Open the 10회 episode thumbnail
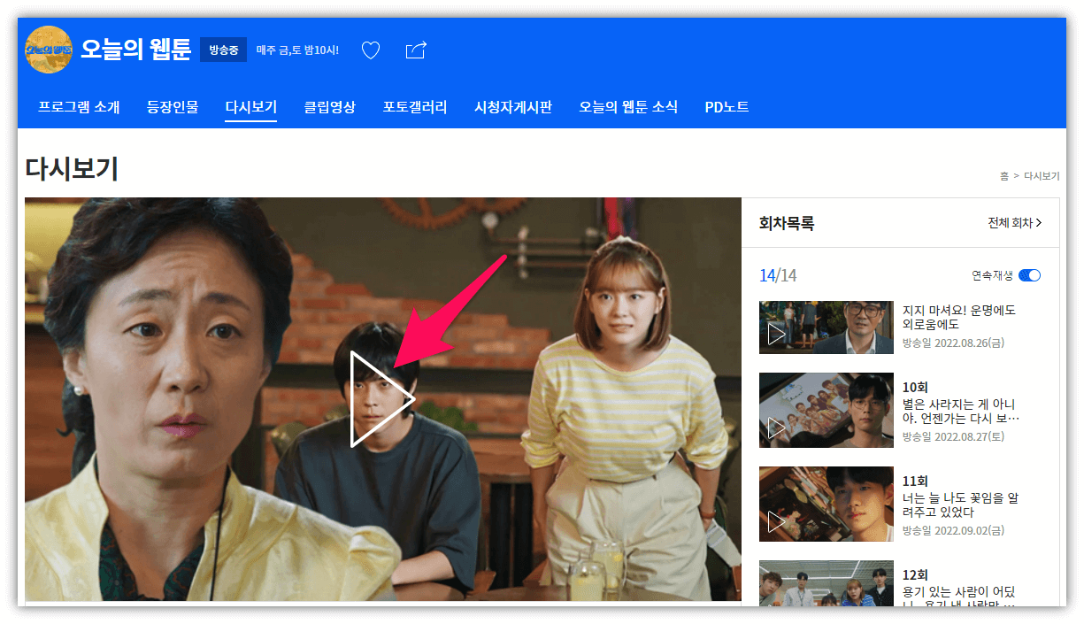Image resolution: width=1084 pixels, height=624 pixels. (x=826, y=410)
